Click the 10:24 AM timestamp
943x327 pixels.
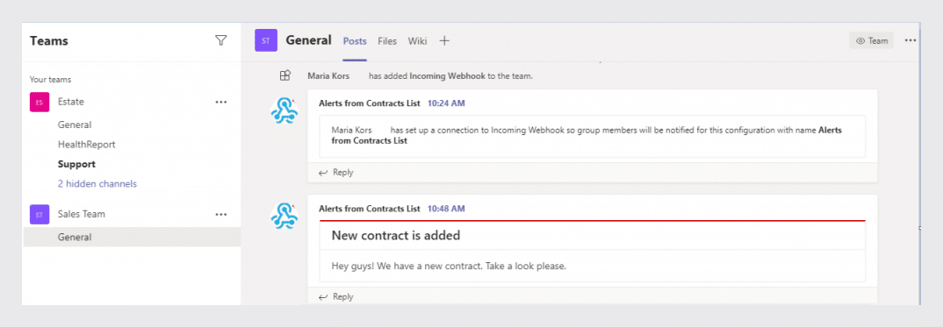tap(446, 103)
